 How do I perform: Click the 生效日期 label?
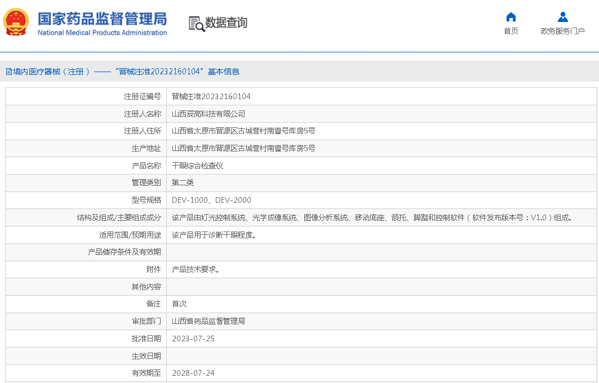(147, 356)
